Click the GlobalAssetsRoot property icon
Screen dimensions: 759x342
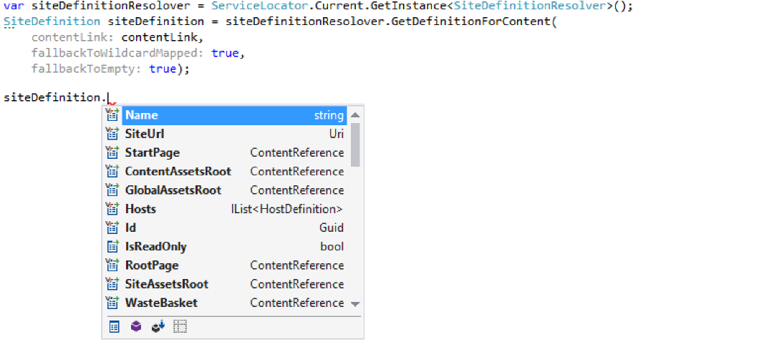[112, 190]
